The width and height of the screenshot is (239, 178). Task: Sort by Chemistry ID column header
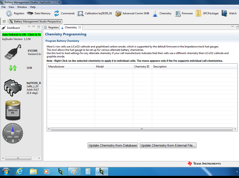pyautogui.click(x=143, y=67)
